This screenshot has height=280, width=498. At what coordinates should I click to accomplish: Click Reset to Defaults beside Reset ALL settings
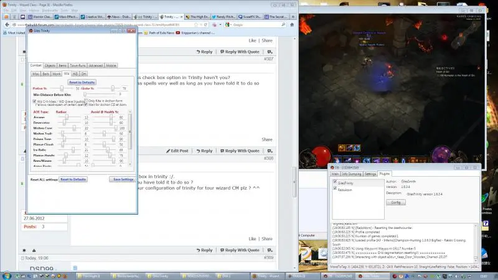tap(73, 179)
